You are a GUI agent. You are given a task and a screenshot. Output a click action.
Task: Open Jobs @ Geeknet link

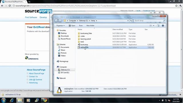[x=35, y=80]
